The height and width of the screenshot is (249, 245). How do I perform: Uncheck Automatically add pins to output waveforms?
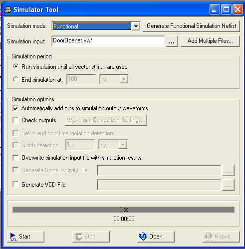click(x=15, y=108)
